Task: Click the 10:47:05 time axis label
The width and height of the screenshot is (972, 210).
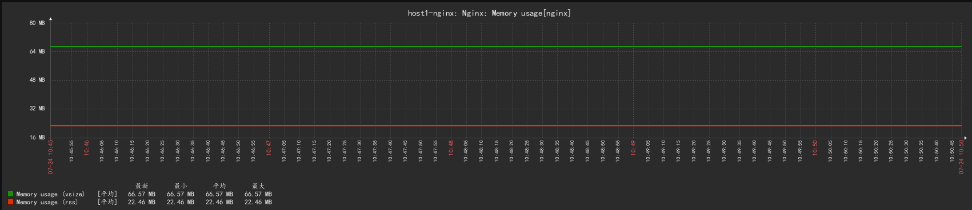Action: 284,151
